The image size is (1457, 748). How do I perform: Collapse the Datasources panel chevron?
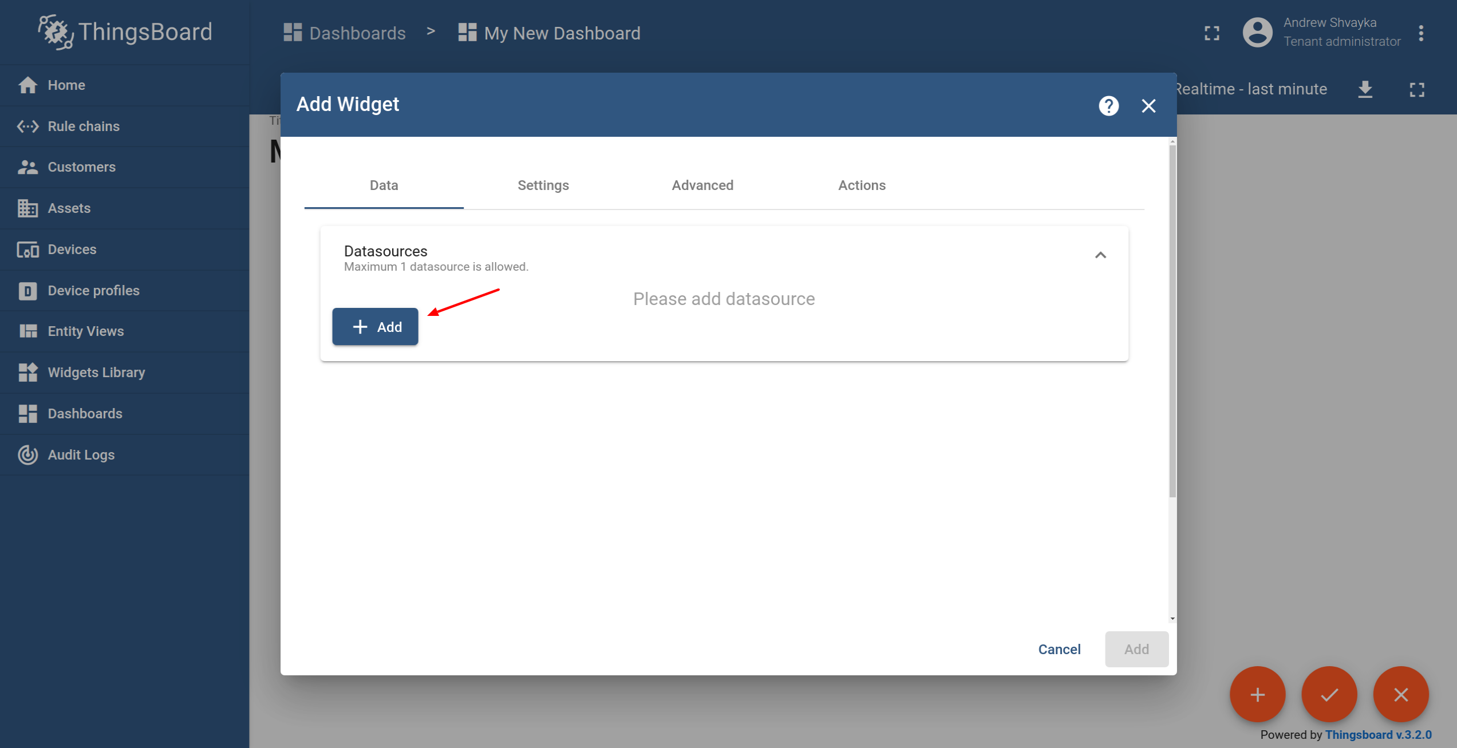(x=1100, y=255)
